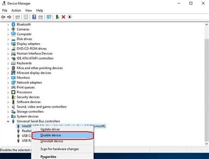Click the Back arrow toolbar icon
209x159 pixels.
(3, 17)
